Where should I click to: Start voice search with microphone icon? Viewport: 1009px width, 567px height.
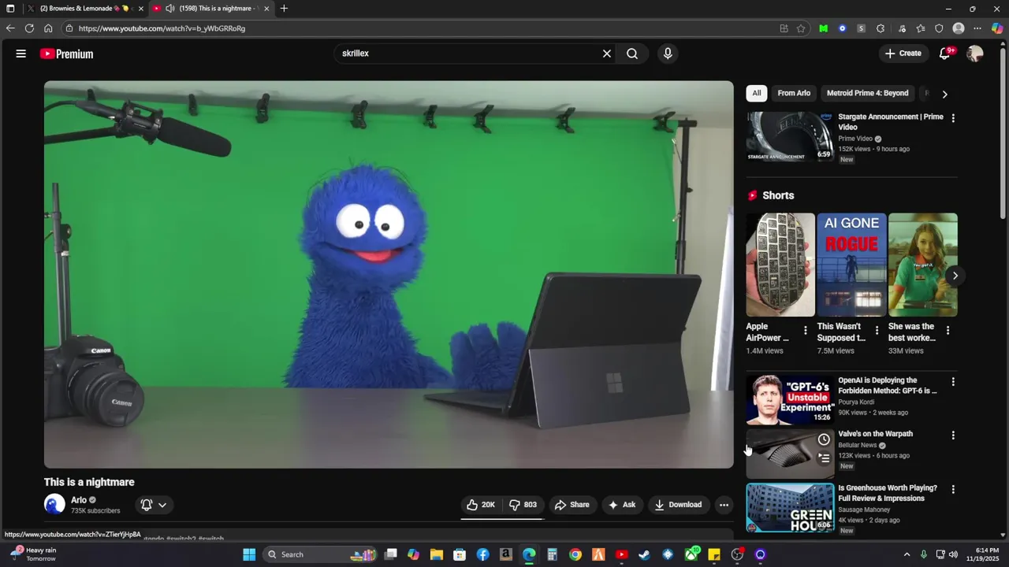pos(668,54)
